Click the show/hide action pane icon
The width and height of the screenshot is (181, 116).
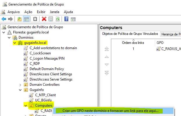[73, 19]
